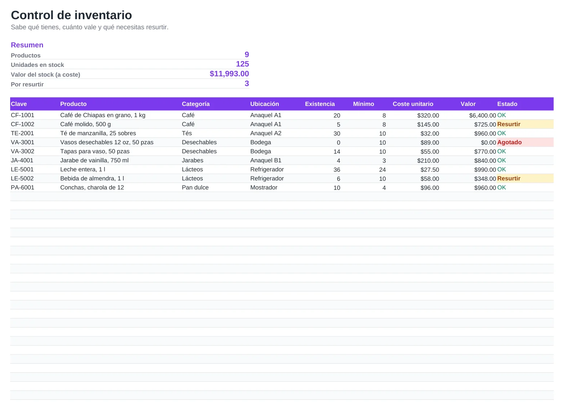The width and height of the screenshot is (564, 410).
Task: Click the 'Coste unitario' column header
Action: (413, 104)
